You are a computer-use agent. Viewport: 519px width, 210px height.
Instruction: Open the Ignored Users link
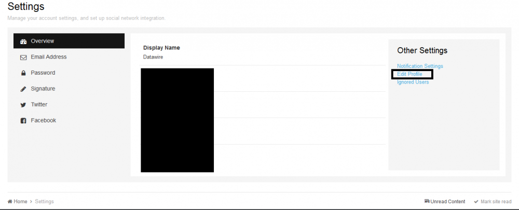(x=413, y=82)
